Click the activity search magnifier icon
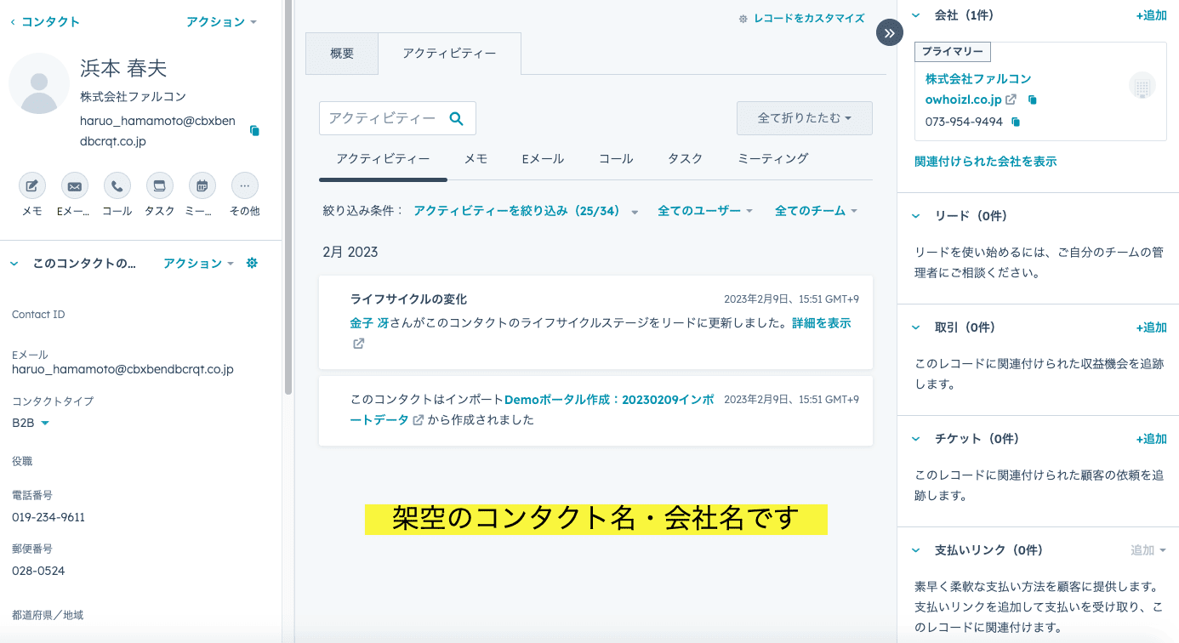 coord(457,118)
